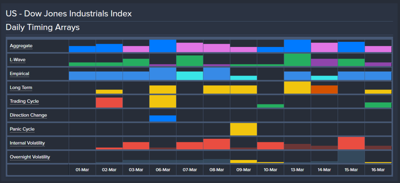Click the yellow Panic Cycle bar on 09-Mar
This screenshot has width=400, height=183.
click(x=243, y=129)
